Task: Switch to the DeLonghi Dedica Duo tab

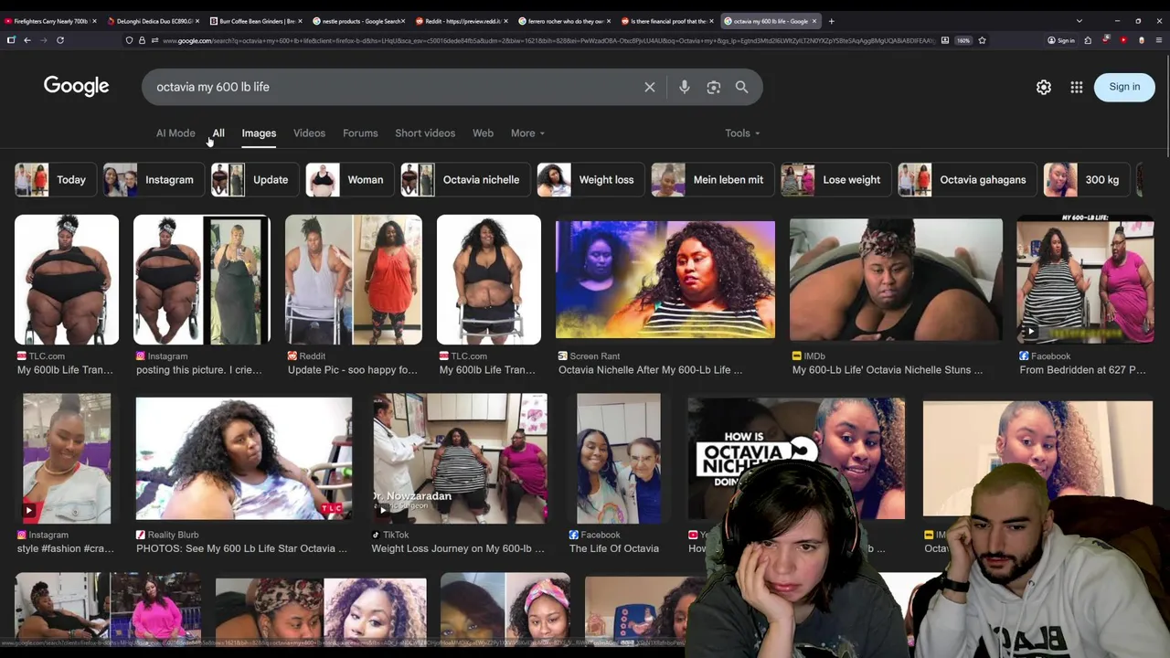Action: [x=154, y=21]
